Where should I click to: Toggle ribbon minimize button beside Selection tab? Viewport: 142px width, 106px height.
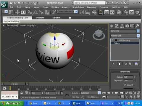[70, 18]
